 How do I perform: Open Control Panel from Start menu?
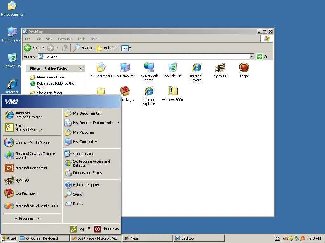(x=92, y=154)
